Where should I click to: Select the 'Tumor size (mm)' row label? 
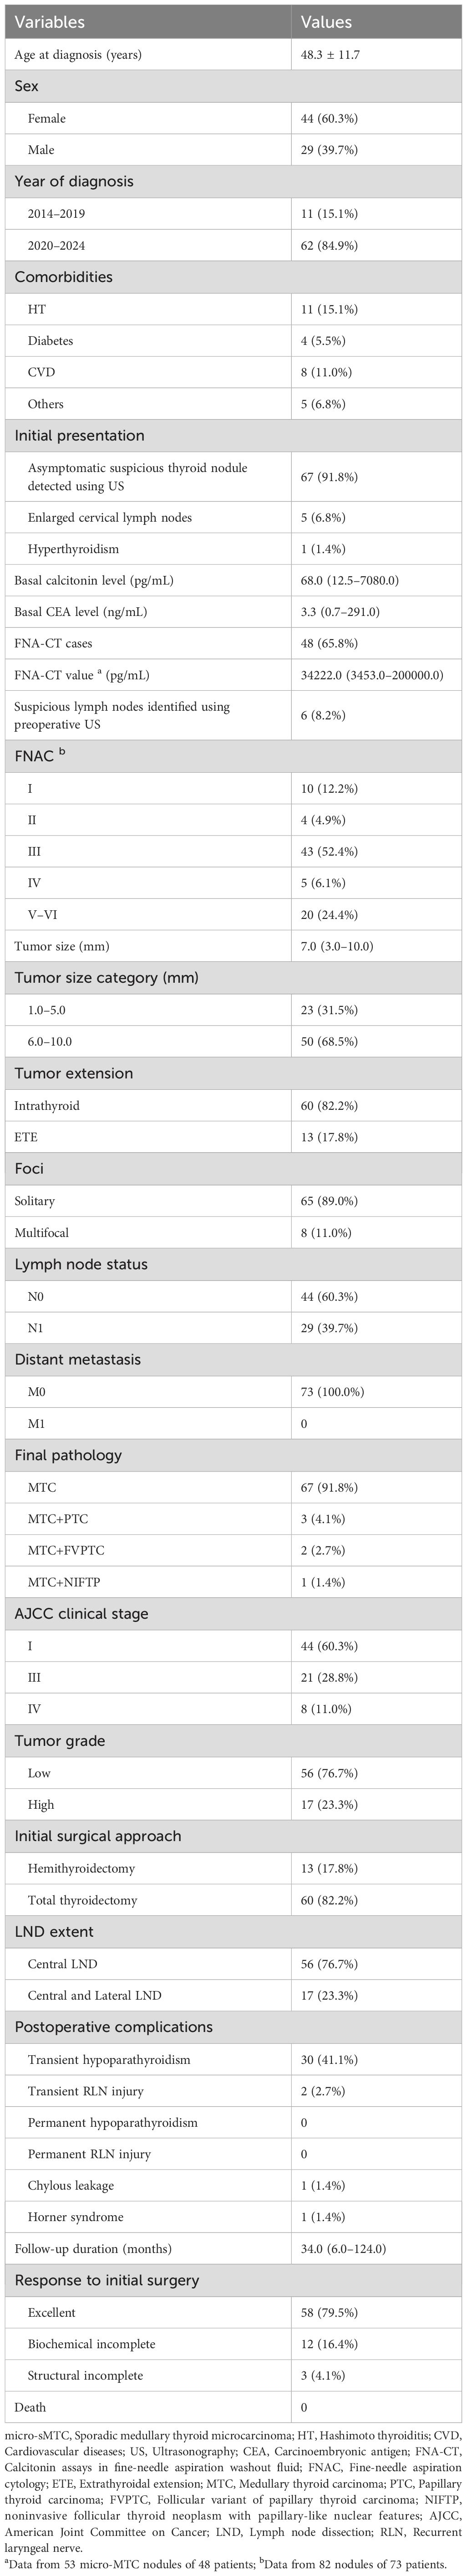62,946
